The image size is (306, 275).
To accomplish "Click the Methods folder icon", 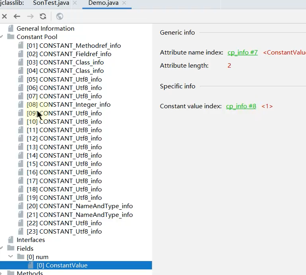I will click(11, 273).
